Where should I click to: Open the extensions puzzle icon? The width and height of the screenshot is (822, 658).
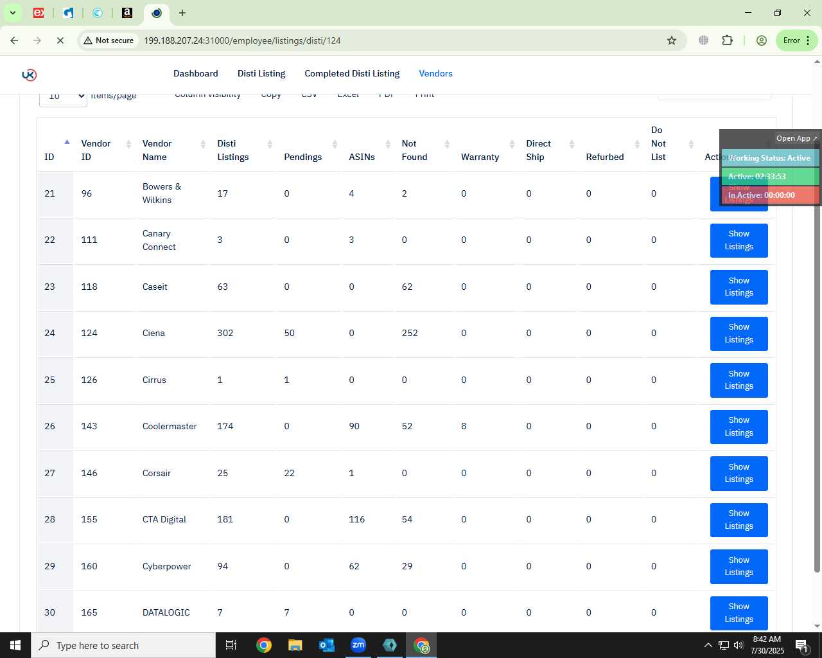pyautogui.click(x=727, y=40)
